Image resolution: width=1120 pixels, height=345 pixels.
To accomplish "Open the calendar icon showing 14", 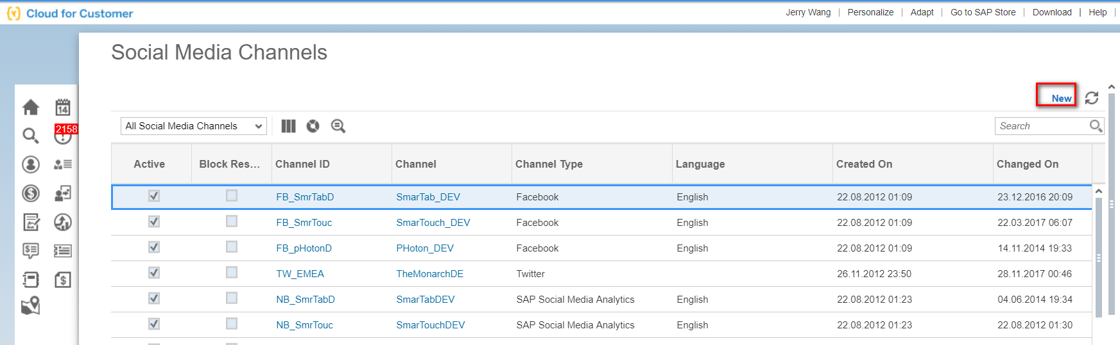I will coord(62,107).
